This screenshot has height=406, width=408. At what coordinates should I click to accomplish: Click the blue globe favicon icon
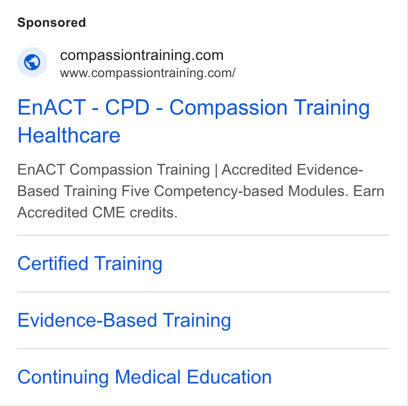point(32,62)
